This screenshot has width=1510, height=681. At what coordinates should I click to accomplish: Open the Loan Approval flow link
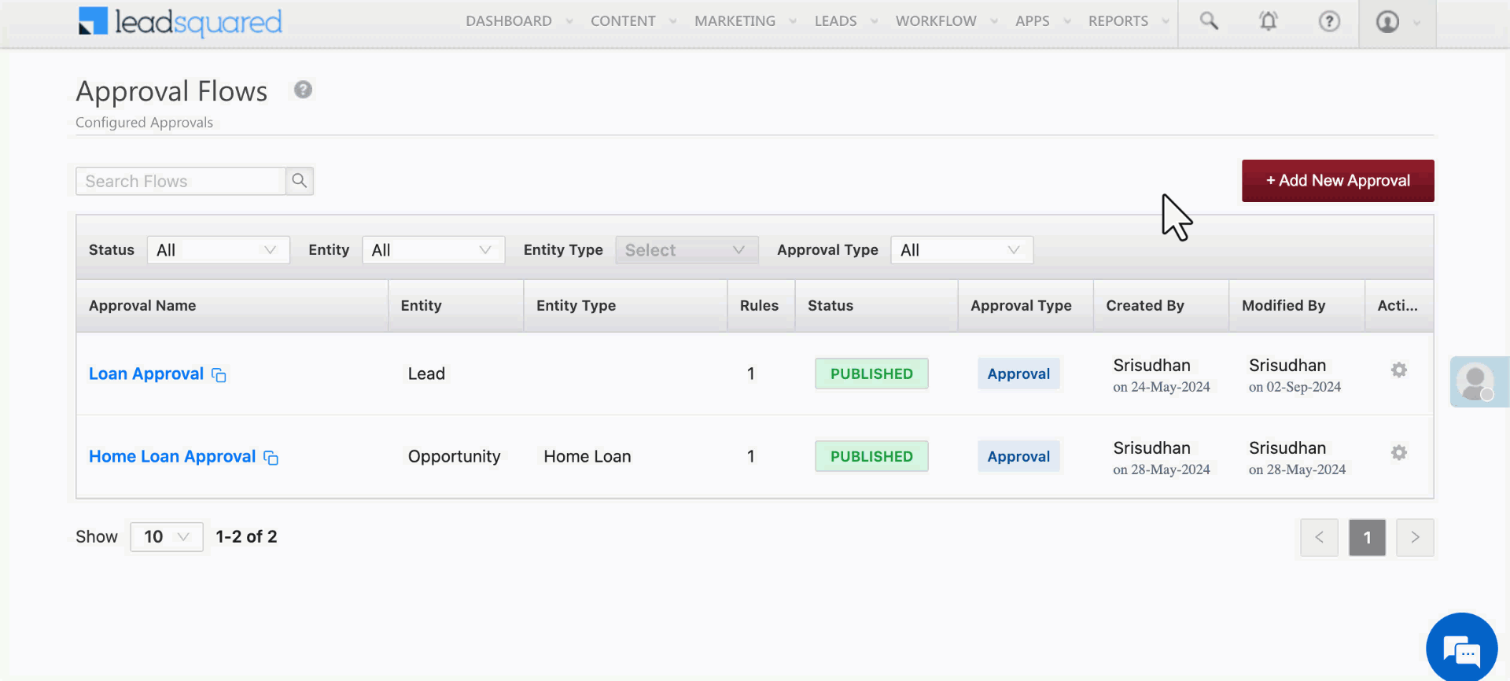point(146,374)
